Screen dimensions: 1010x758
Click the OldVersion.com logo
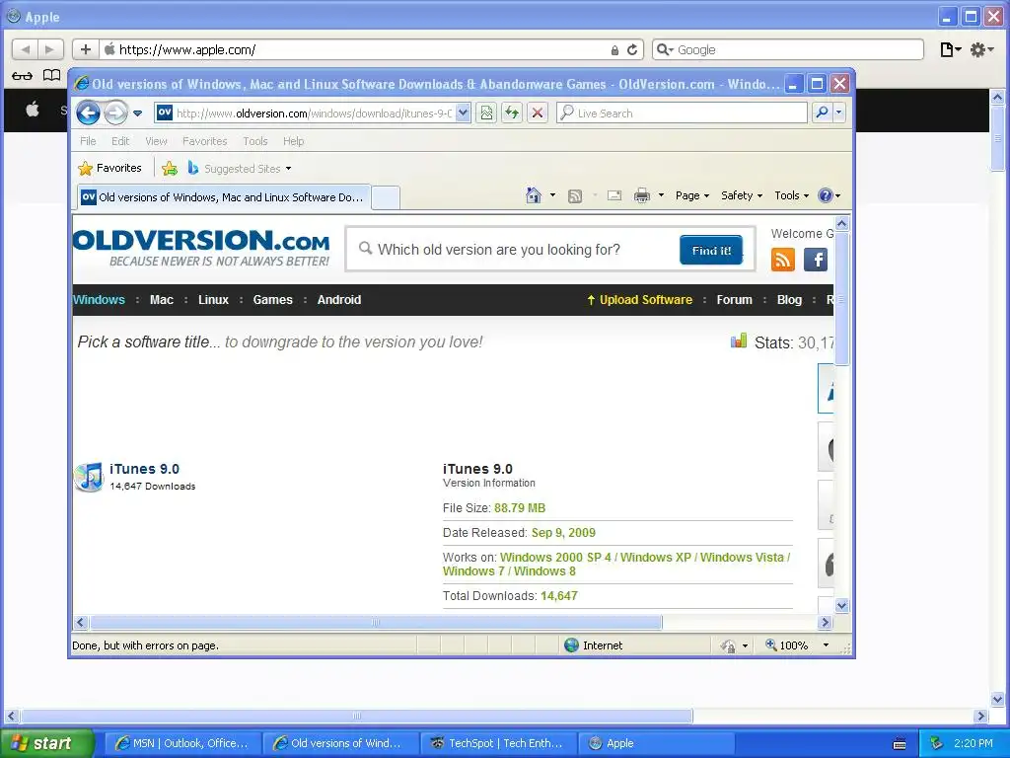tap(201, 248)
